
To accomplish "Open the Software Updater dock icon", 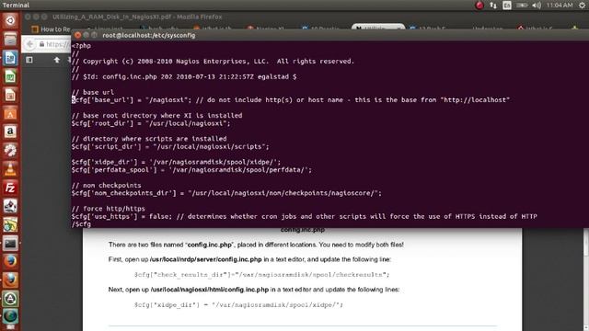I will (10, 299).
